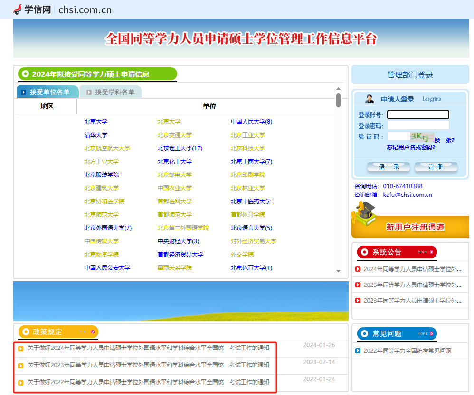Click scroll up arrow of the unit list

point(338,88)
